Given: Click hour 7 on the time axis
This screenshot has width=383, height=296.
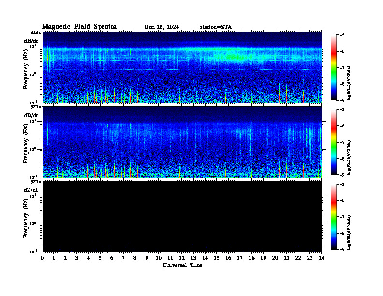Looking at the screenshot, I should point(123,258).
